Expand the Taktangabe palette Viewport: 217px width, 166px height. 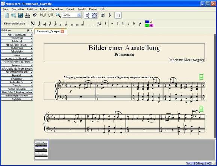tap(17, 48)
